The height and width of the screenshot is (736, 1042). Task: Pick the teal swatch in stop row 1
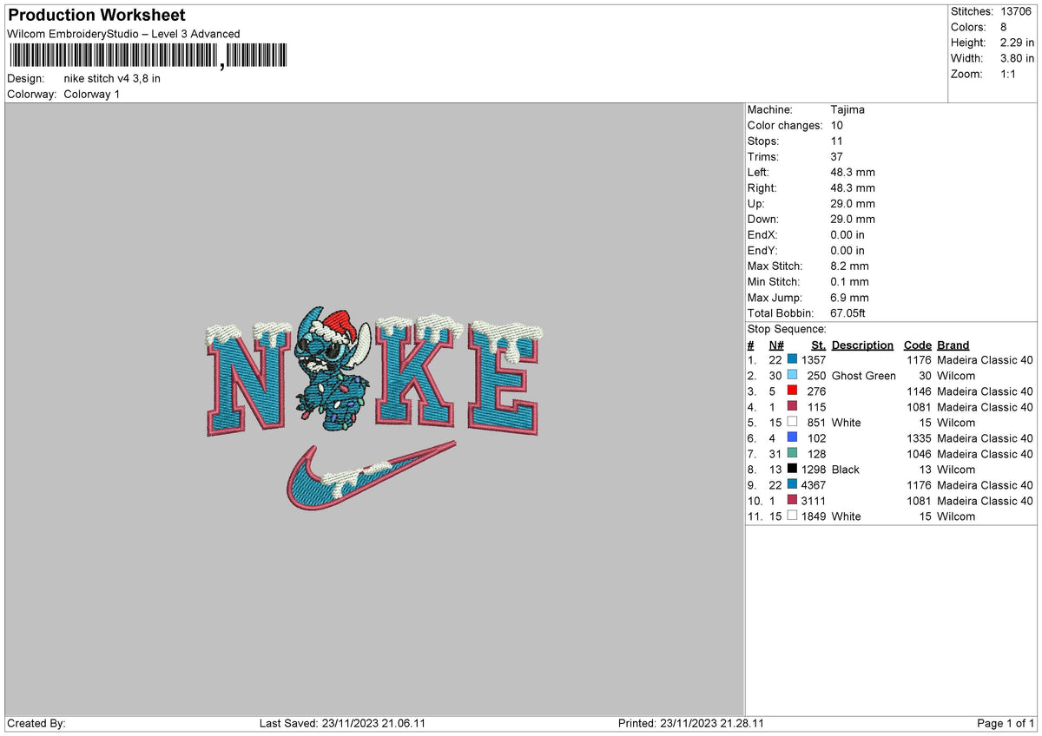click(792, 360)
